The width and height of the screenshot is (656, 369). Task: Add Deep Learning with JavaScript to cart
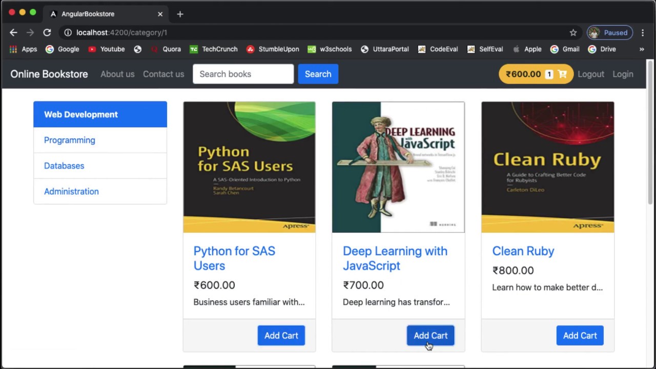[430, 336]
